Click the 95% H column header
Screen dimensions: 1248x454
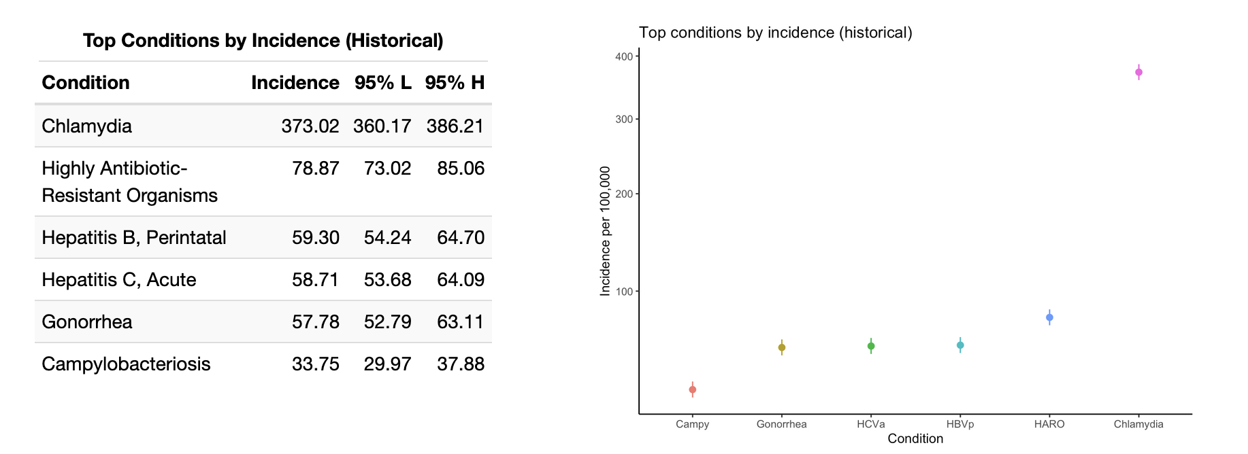(x=455, y=83)
